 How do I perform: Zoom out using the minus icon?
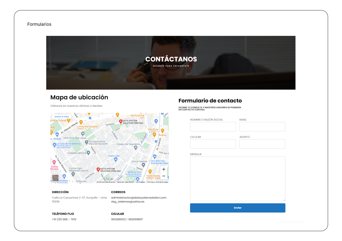pyautogui.click(x=164, y=176)
